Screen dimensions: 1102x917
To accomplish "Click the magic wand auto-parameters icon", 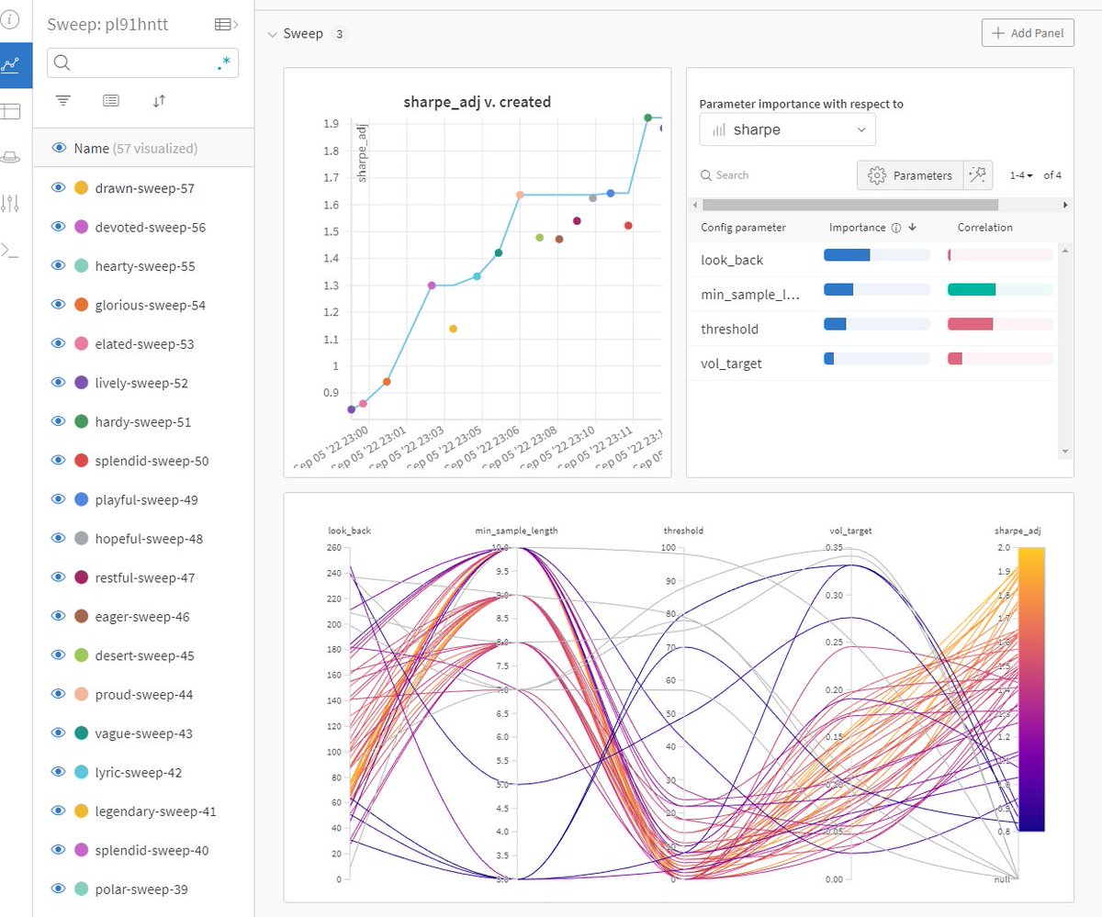I will 979,175.
